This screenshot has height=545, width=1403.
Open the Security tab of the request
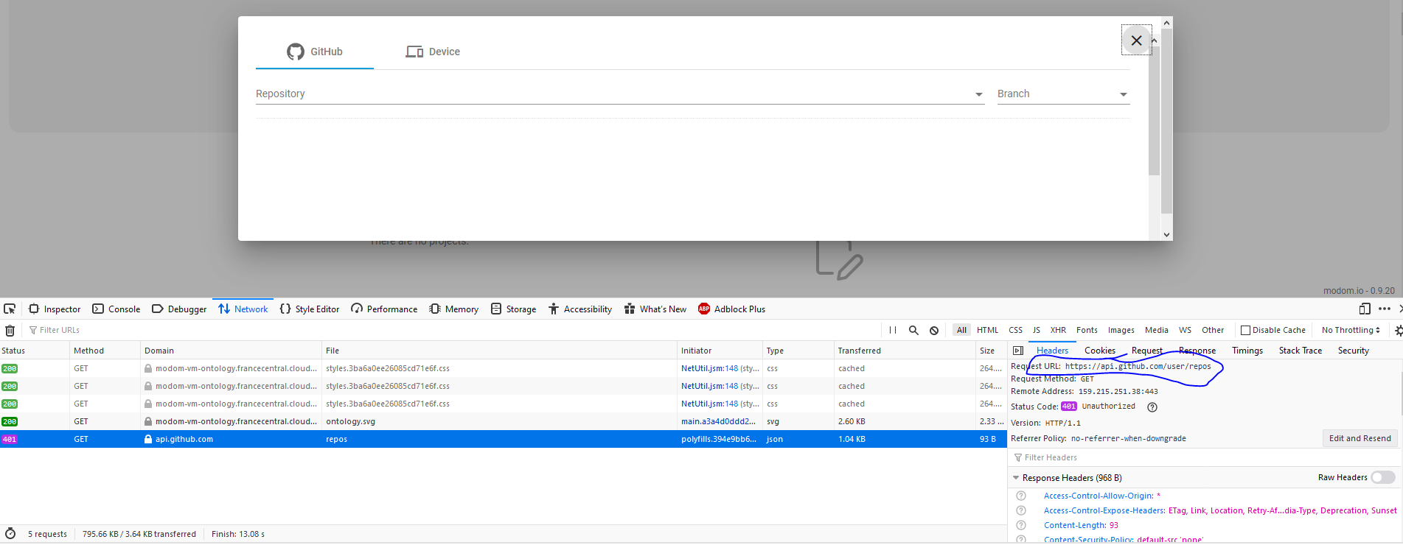(x=1354, y=351)
